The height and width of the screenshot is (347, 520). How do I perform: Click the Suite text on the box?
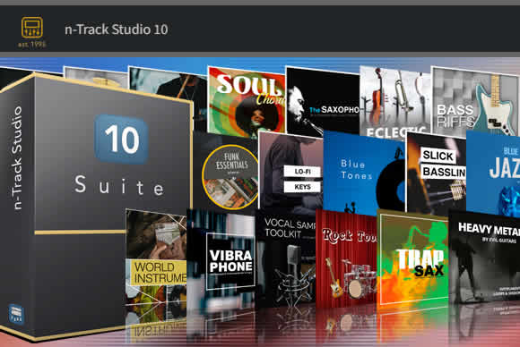click(119, 186)
